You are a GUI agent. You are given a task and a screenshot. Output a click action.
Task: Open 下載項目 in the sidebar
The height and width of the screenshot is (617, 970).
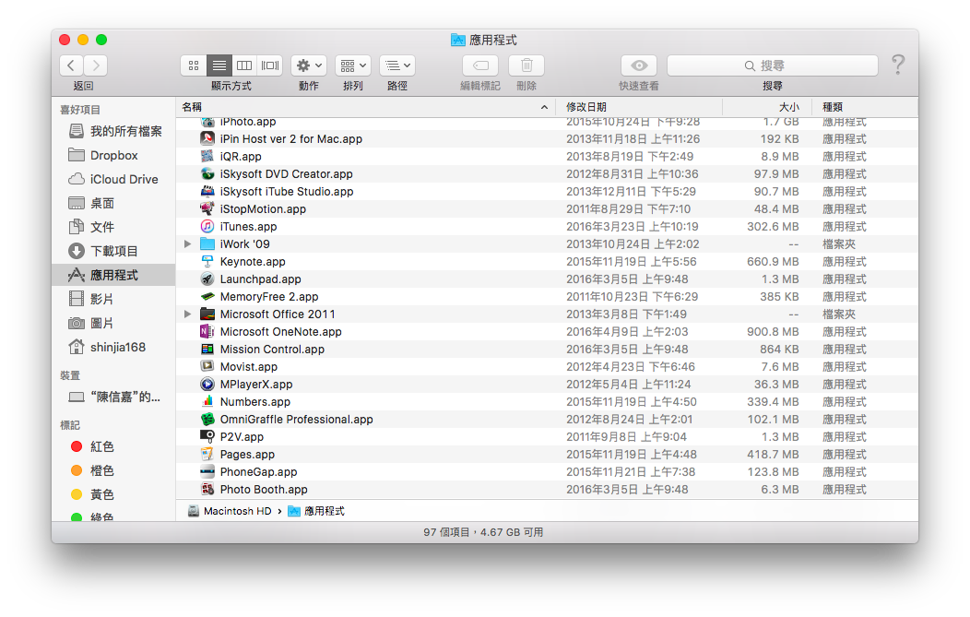[x=113, y=251]
